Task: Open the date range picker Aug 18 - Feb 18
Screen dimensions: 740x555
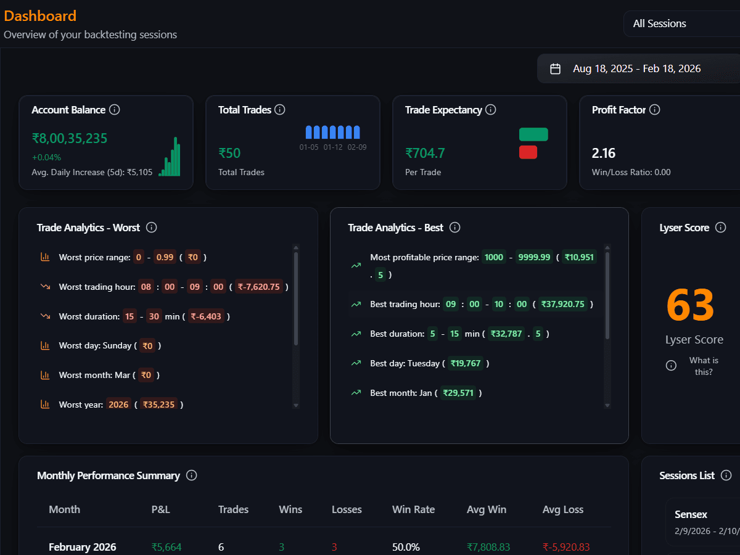Action: 637,68
